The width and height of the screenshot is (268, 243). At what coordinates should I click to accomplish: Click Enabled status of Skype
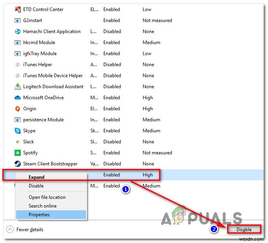coord(112,131)
